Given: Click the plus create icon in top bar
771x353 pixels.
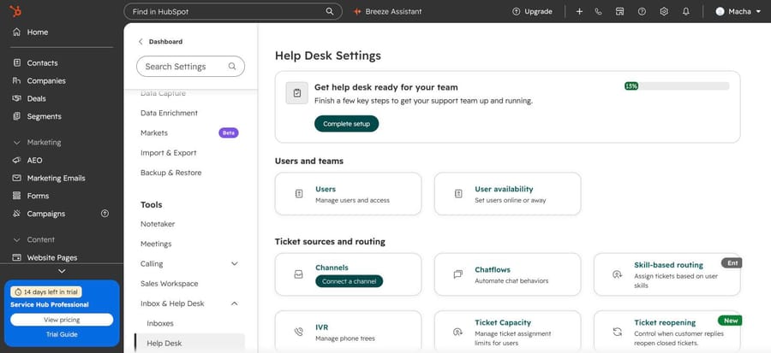Looking at the screenshot, I should [x=579, y=11].
